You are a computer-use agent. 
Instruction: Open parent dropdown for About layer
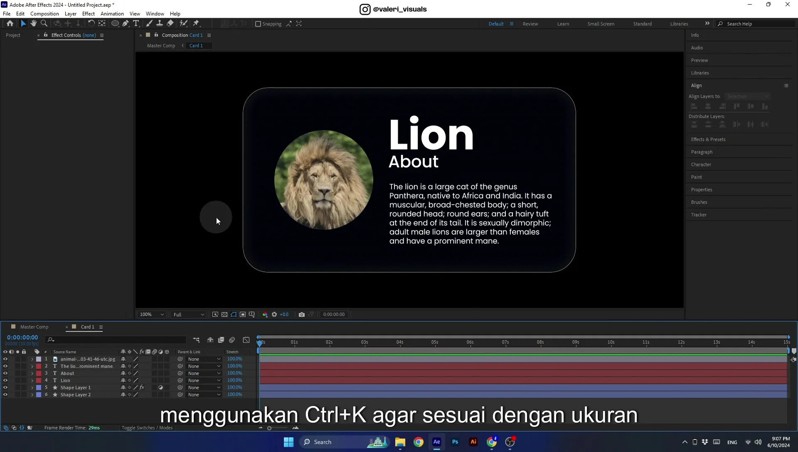(x=204, y=373)
